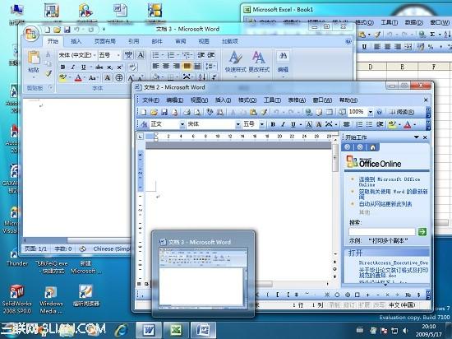Open 更改样式 Change Styles menu

click(259, 64)
